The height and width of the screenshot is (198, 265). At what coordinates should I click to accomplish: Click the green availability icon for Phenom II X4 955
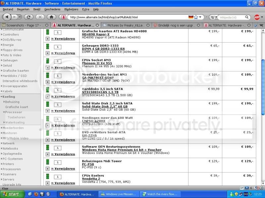pos(47,61)
